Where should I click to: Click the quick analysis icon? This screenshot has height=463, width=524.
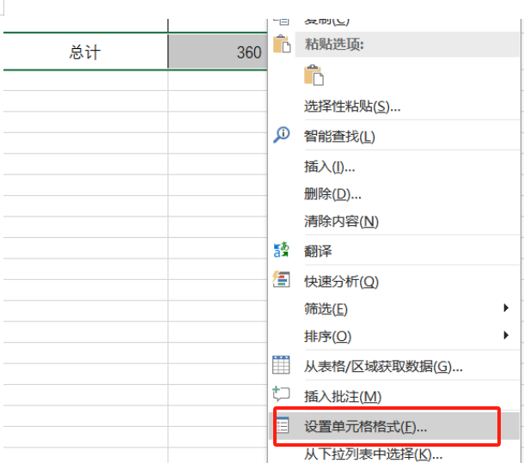(x=281, y=279)
